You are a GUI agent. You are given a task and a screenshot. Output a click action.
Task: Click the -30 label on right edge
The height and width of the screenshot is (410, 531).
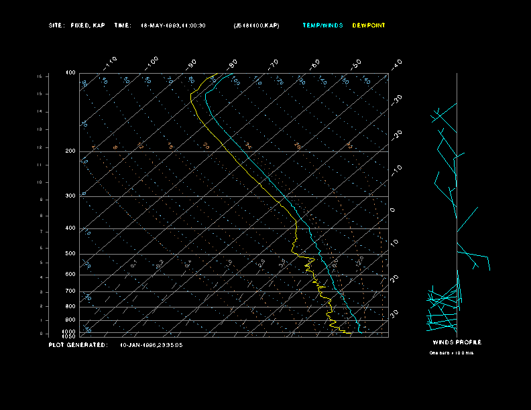tap(397, 100)
